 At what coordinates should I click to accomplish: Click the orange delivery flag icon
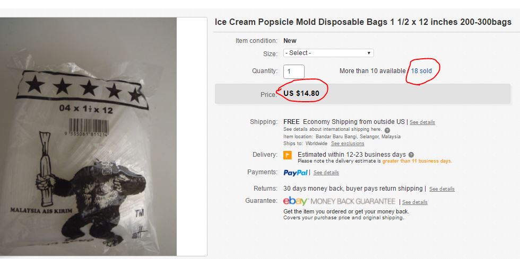[288, 155]
